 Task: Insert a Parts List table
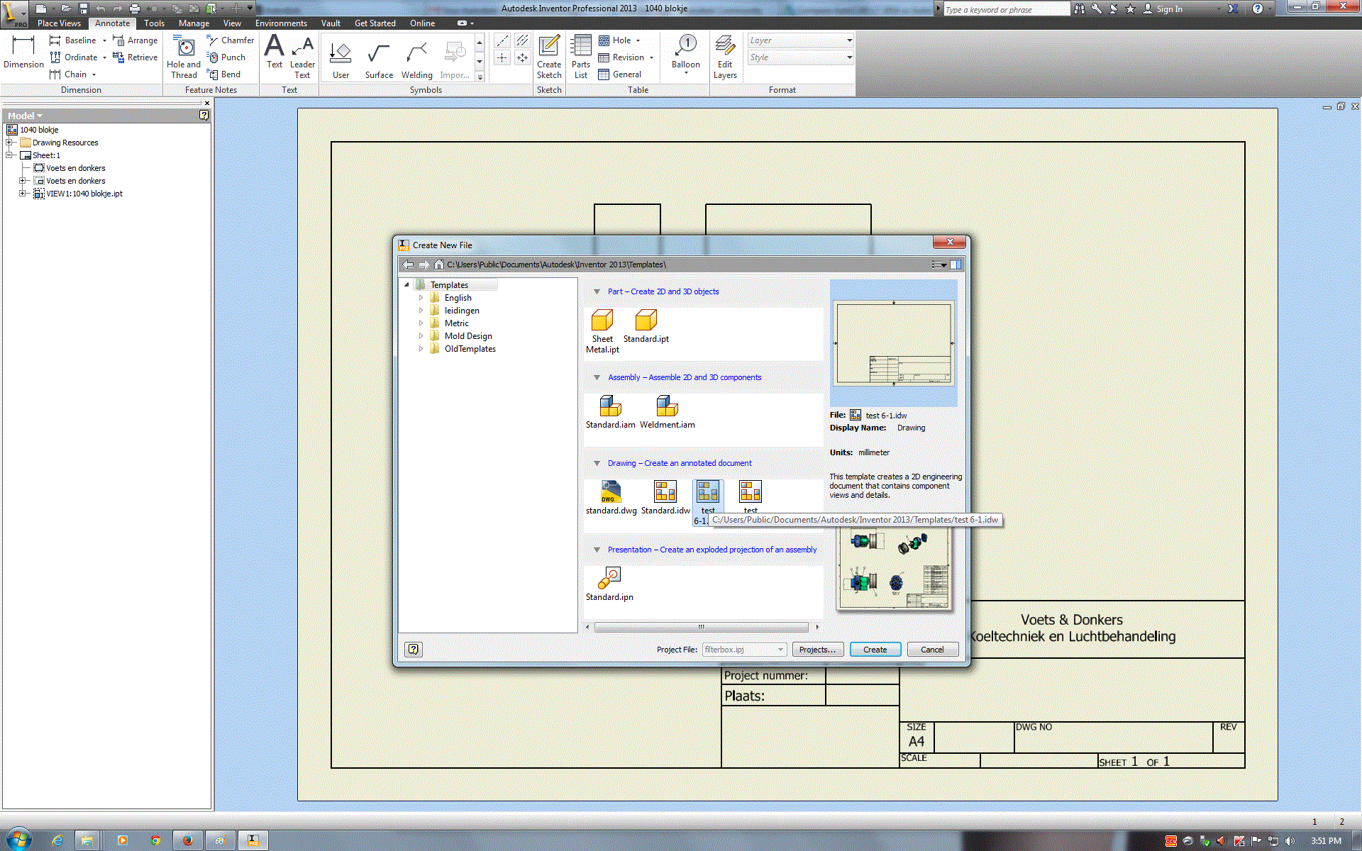(581, 57)
